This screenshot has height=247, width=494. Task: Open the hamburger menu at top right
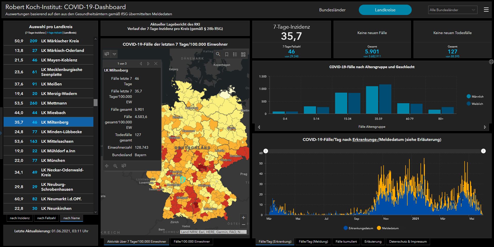pyautogui.click(x=486, y=10)
